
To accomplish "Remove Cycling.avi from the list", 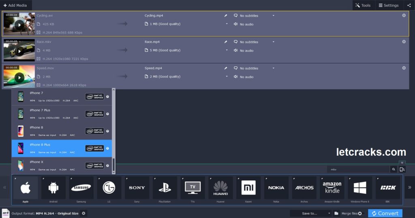I will 404,15.
